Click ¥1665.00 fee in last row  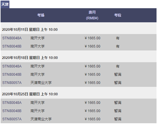[93, 119]
